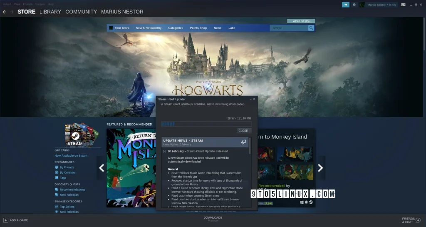Click the Update News pin icon
The width and height of the screenshot is (426, 227).
[243, 142]
